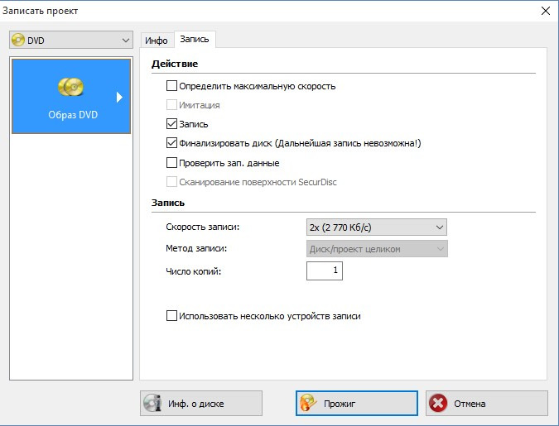This screenshot has height=426, width=559.
Task: Click the Инф. о диске button
Action: [201, 403]
